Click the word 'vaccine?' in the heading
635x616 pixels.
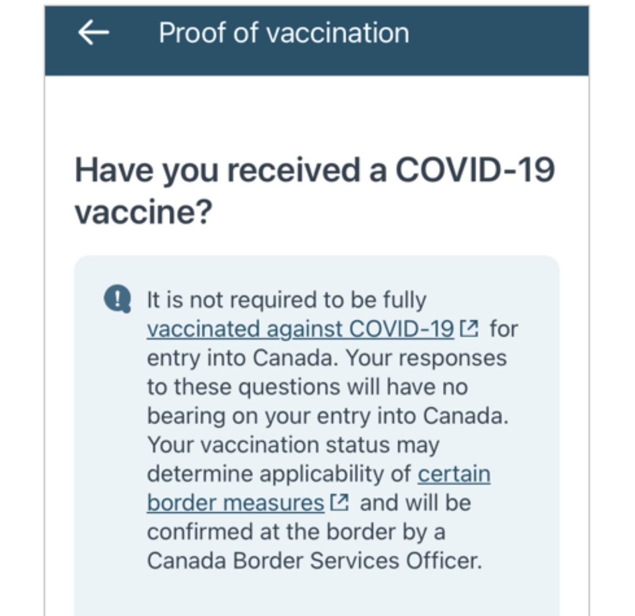(x=144, y=212)
